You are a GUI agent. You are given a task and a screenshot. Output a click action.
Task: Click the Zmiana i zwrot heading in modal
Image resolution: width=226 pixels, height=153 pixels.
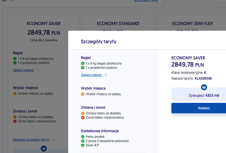pos(93,107)
